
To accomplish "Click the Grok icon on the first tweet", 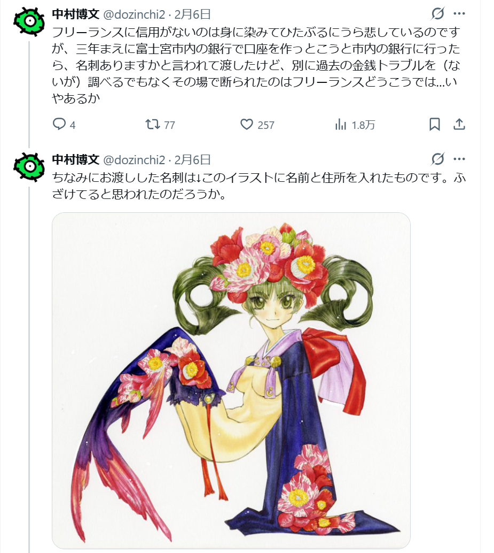I will (438, 14).
